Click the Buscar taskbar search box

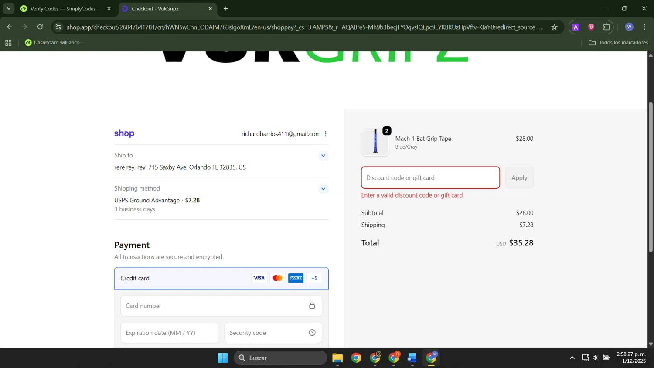point(280,358)
